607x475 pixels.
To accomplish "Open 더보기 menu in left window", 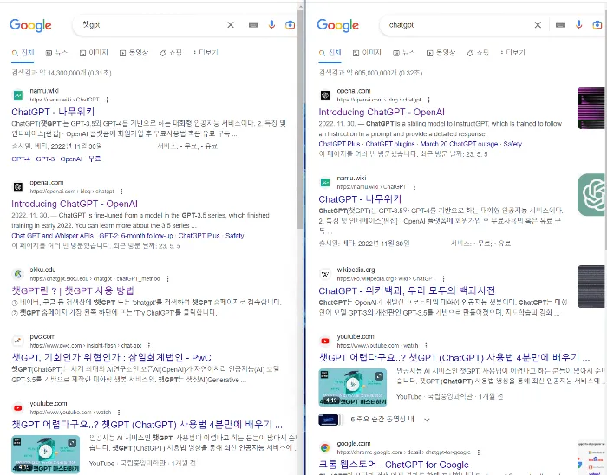I will [206, 53].
